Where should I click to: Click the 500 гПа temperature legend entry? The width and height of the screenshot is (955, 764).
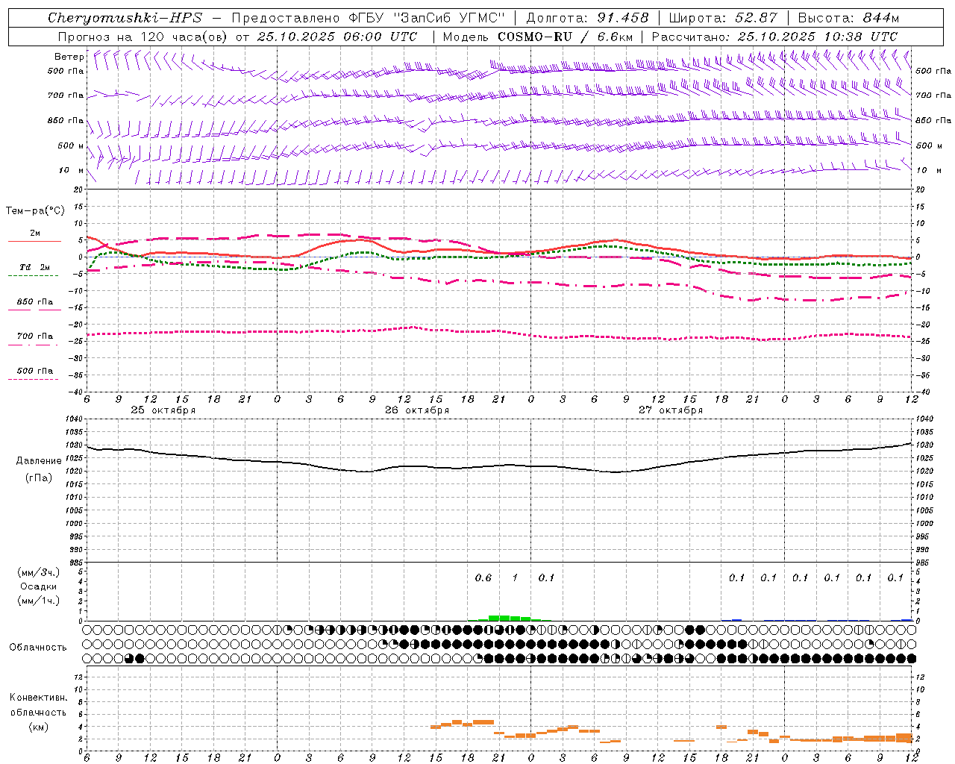coord(35,371)
